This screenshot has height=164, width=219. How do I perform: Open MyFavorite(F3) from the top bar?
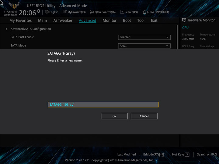(x=74, y=12)
